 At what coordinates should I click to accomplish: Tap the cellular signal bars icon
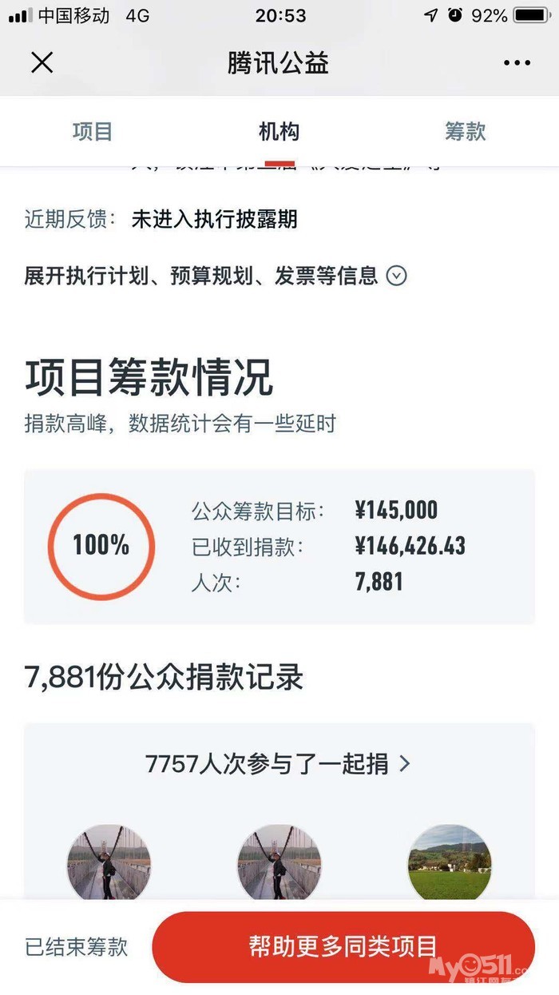pos(20,15)
